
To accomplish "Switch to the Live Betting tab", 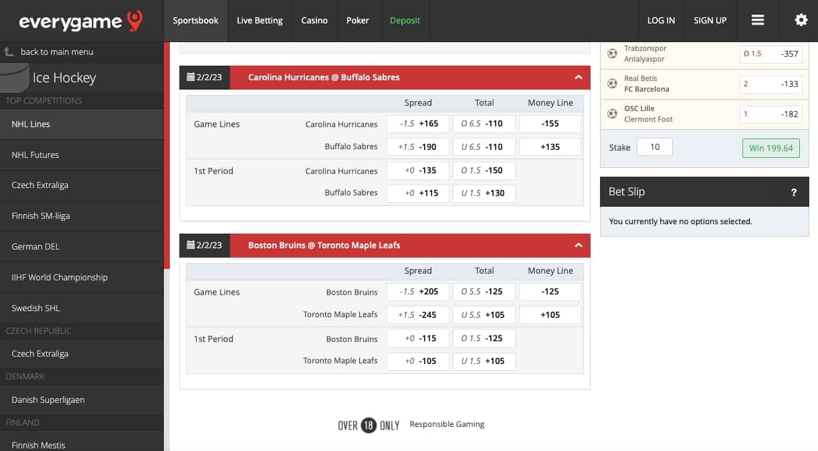I will pyautogui.click(x=260, y=20).
